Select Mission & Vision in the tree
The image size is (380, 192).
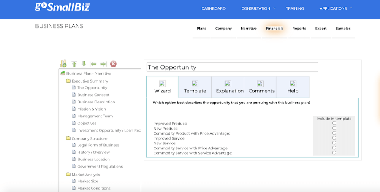click(92, 109)
